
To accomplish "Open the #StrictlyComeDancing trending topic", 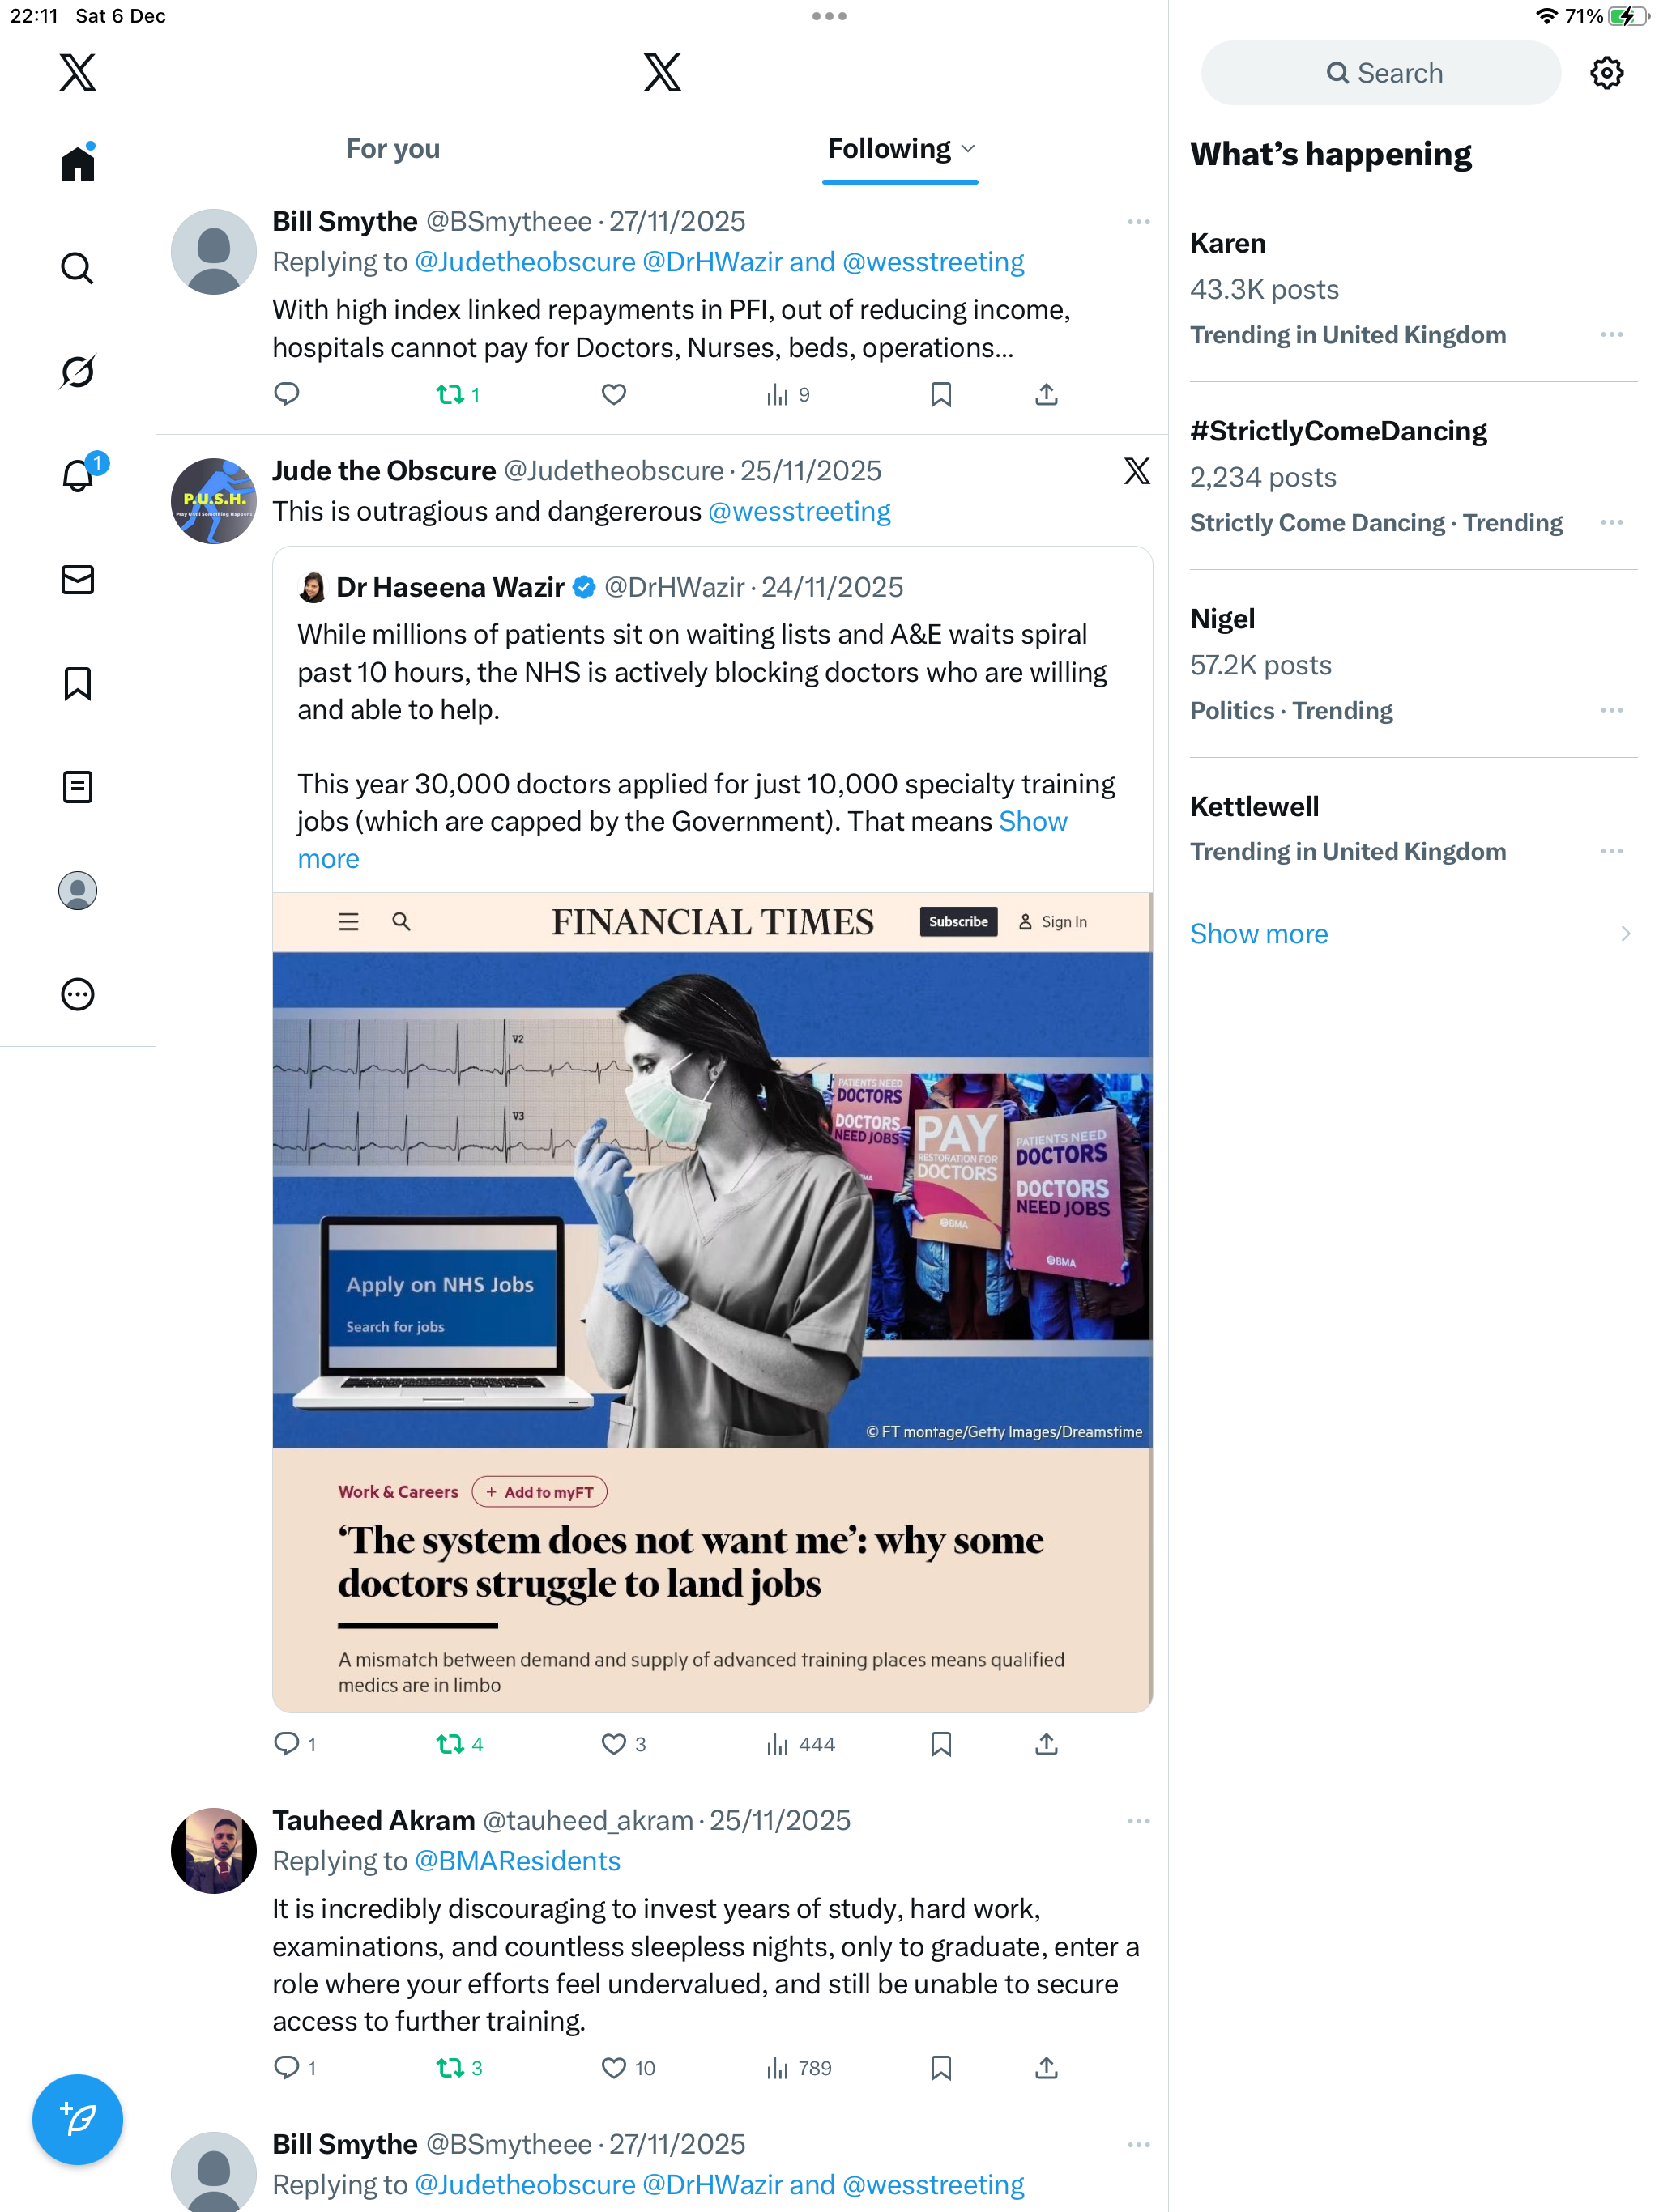I will pos(1337,431).
